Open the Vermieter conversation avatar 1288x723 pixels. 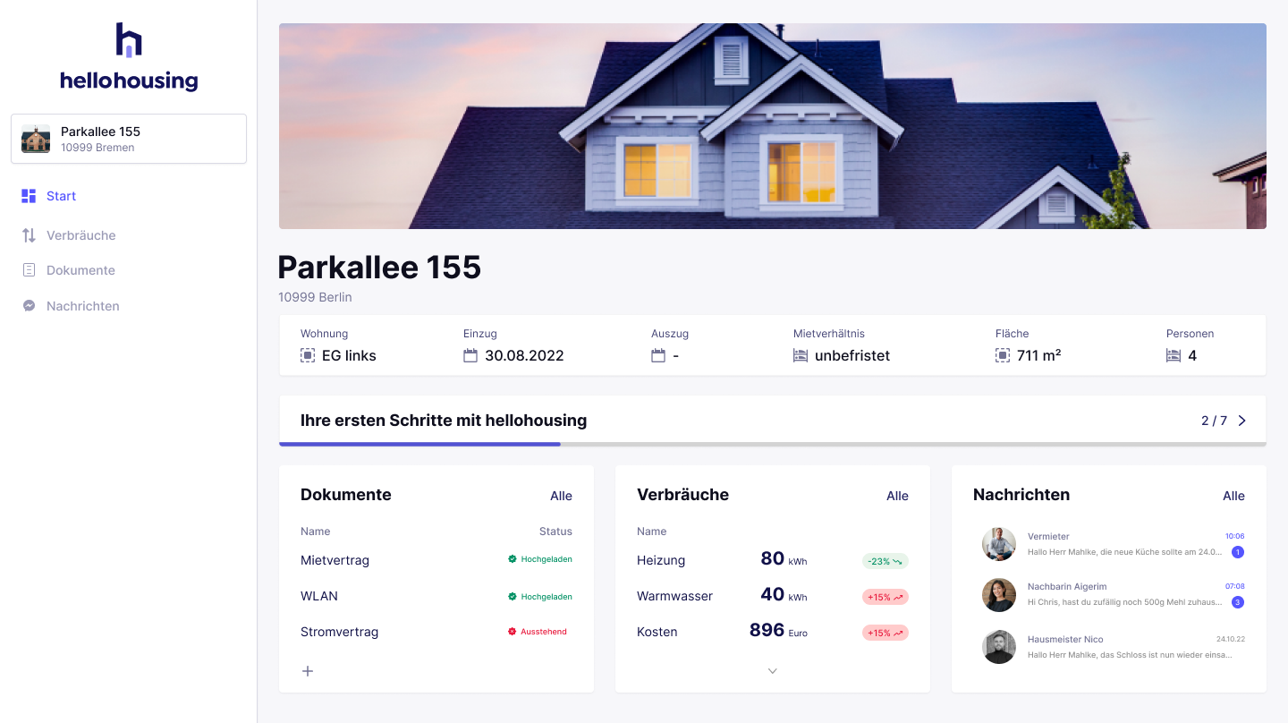point(998,543)
